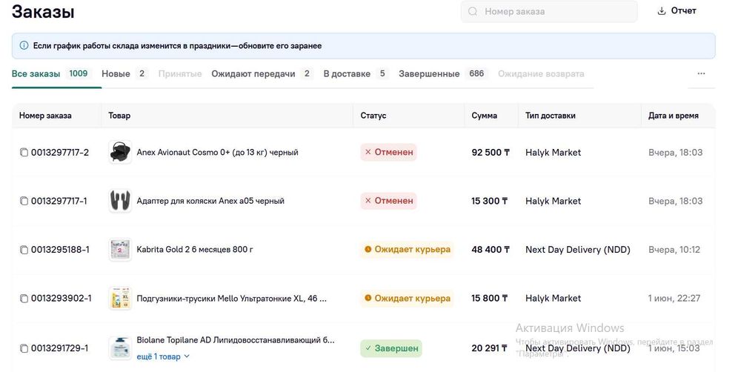Click the search magnifier icon
The width and height of the screenshot is (741, 372).
tap(473, 11)
